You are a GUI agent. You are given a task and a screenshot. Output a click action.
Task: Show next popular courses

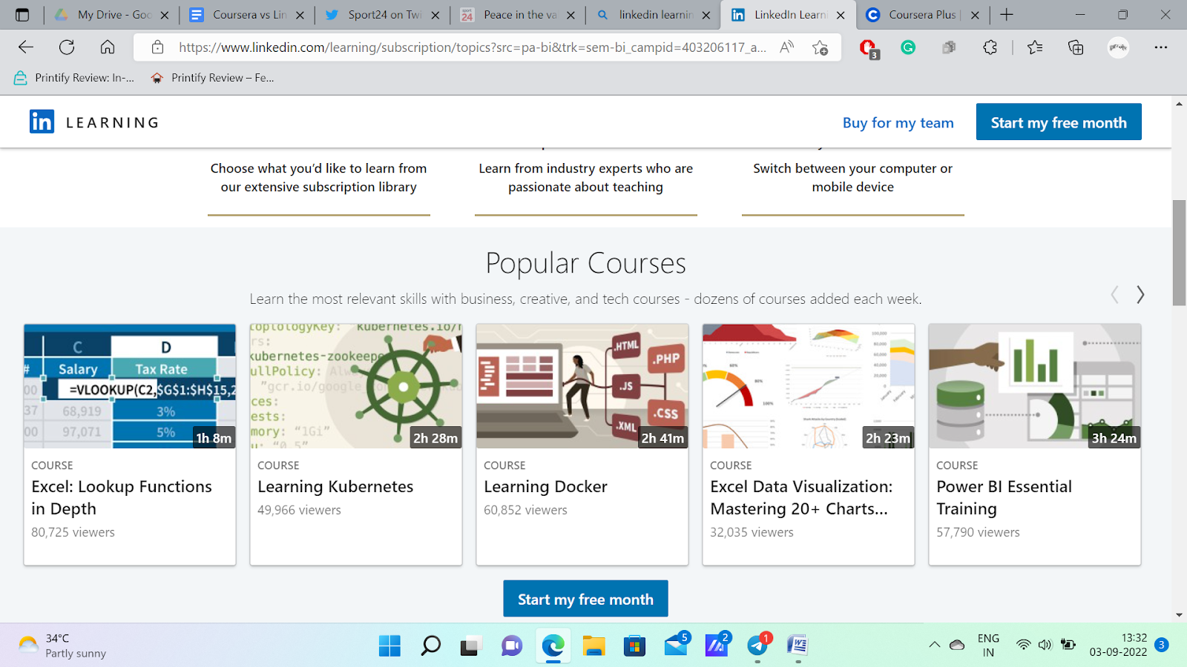1140,294
